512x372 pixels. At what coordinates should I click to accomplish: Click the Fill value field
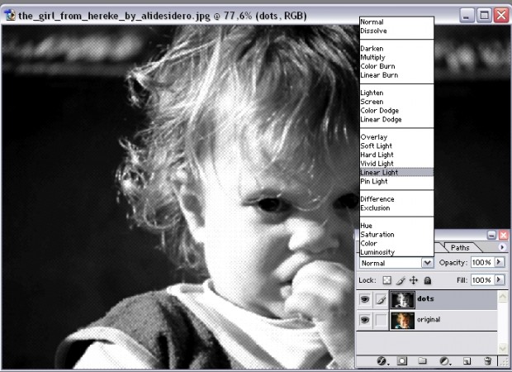tap(481, 280)
